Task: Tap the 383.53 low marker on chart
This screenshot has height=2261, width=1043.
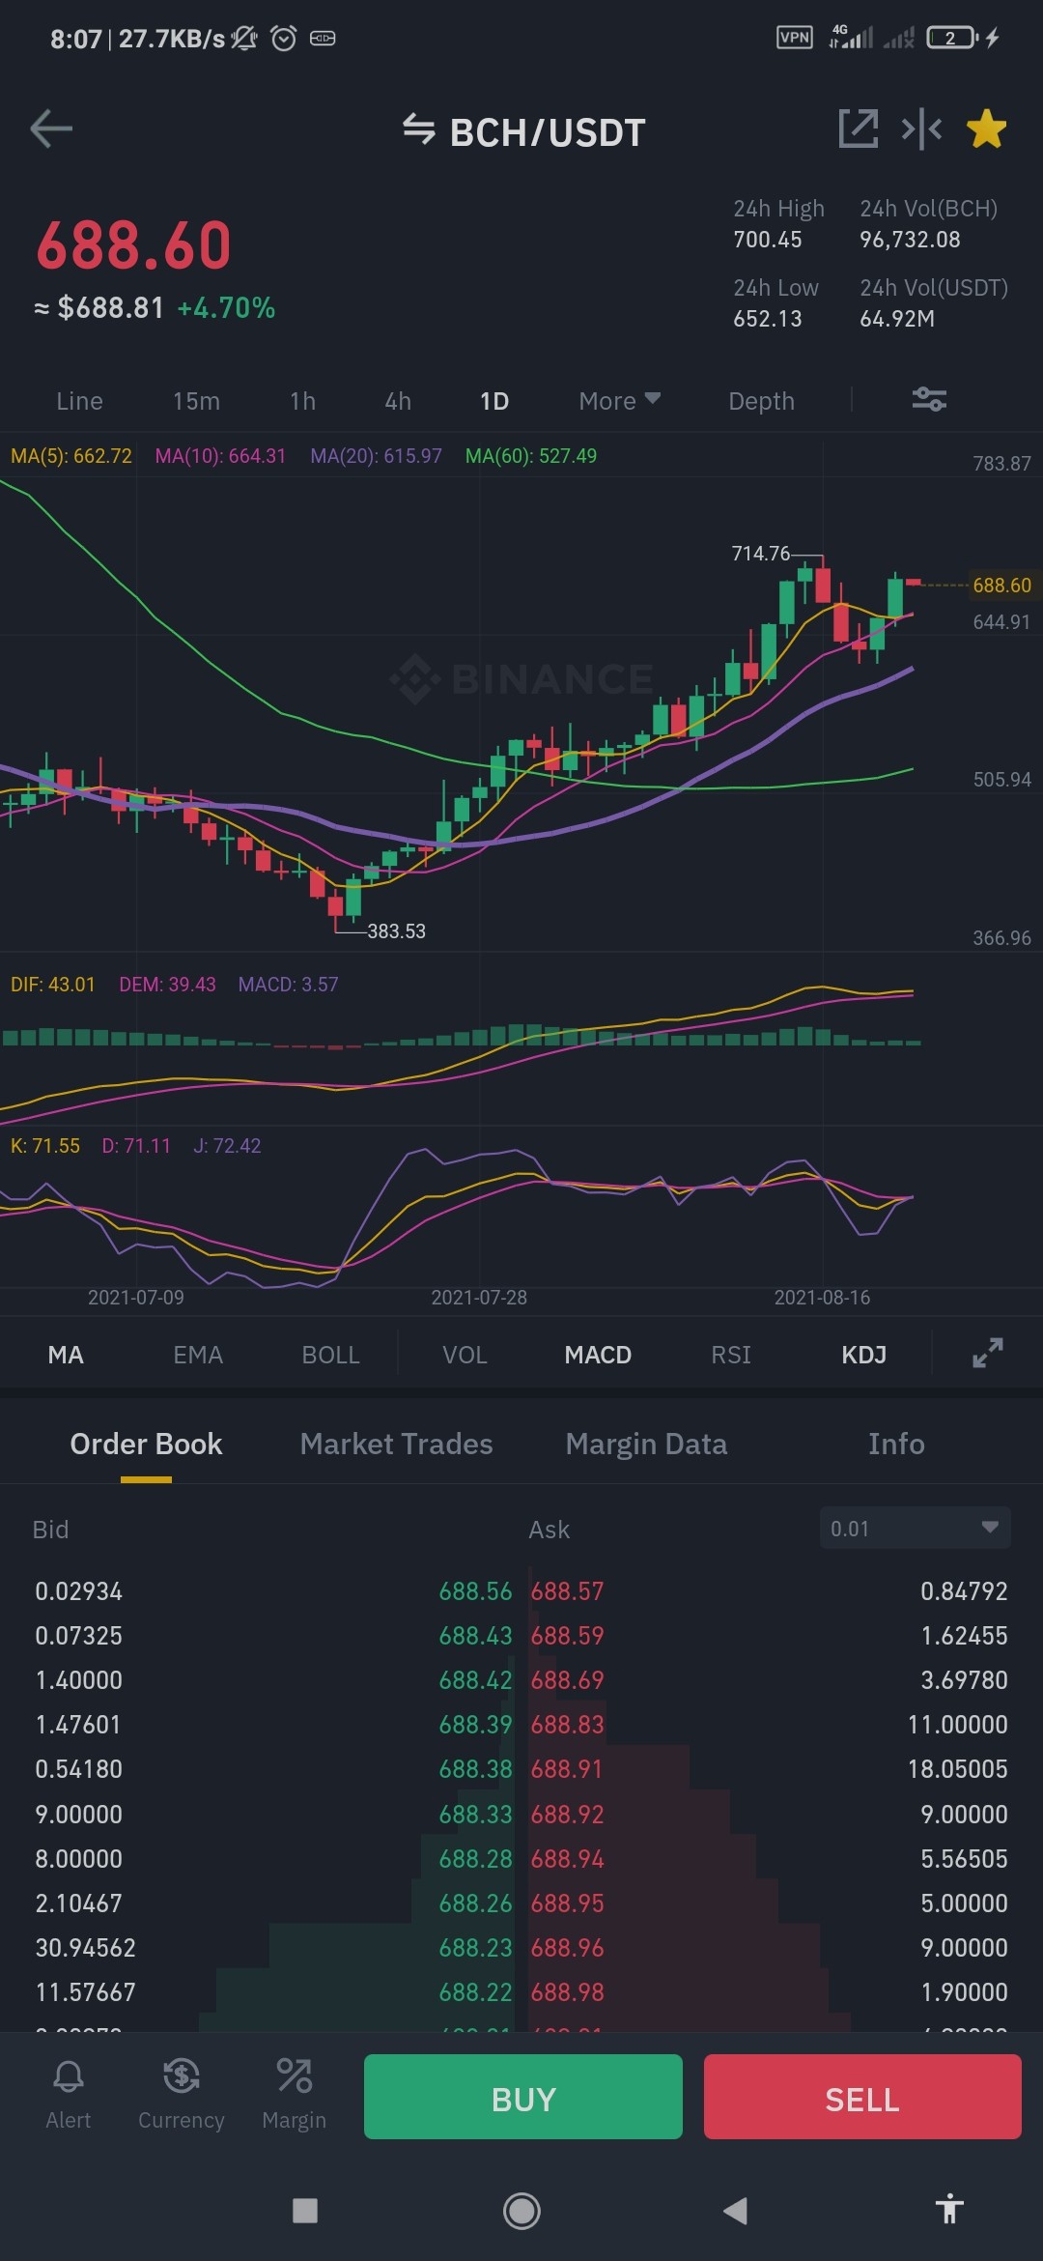Action: coord(396,931)
